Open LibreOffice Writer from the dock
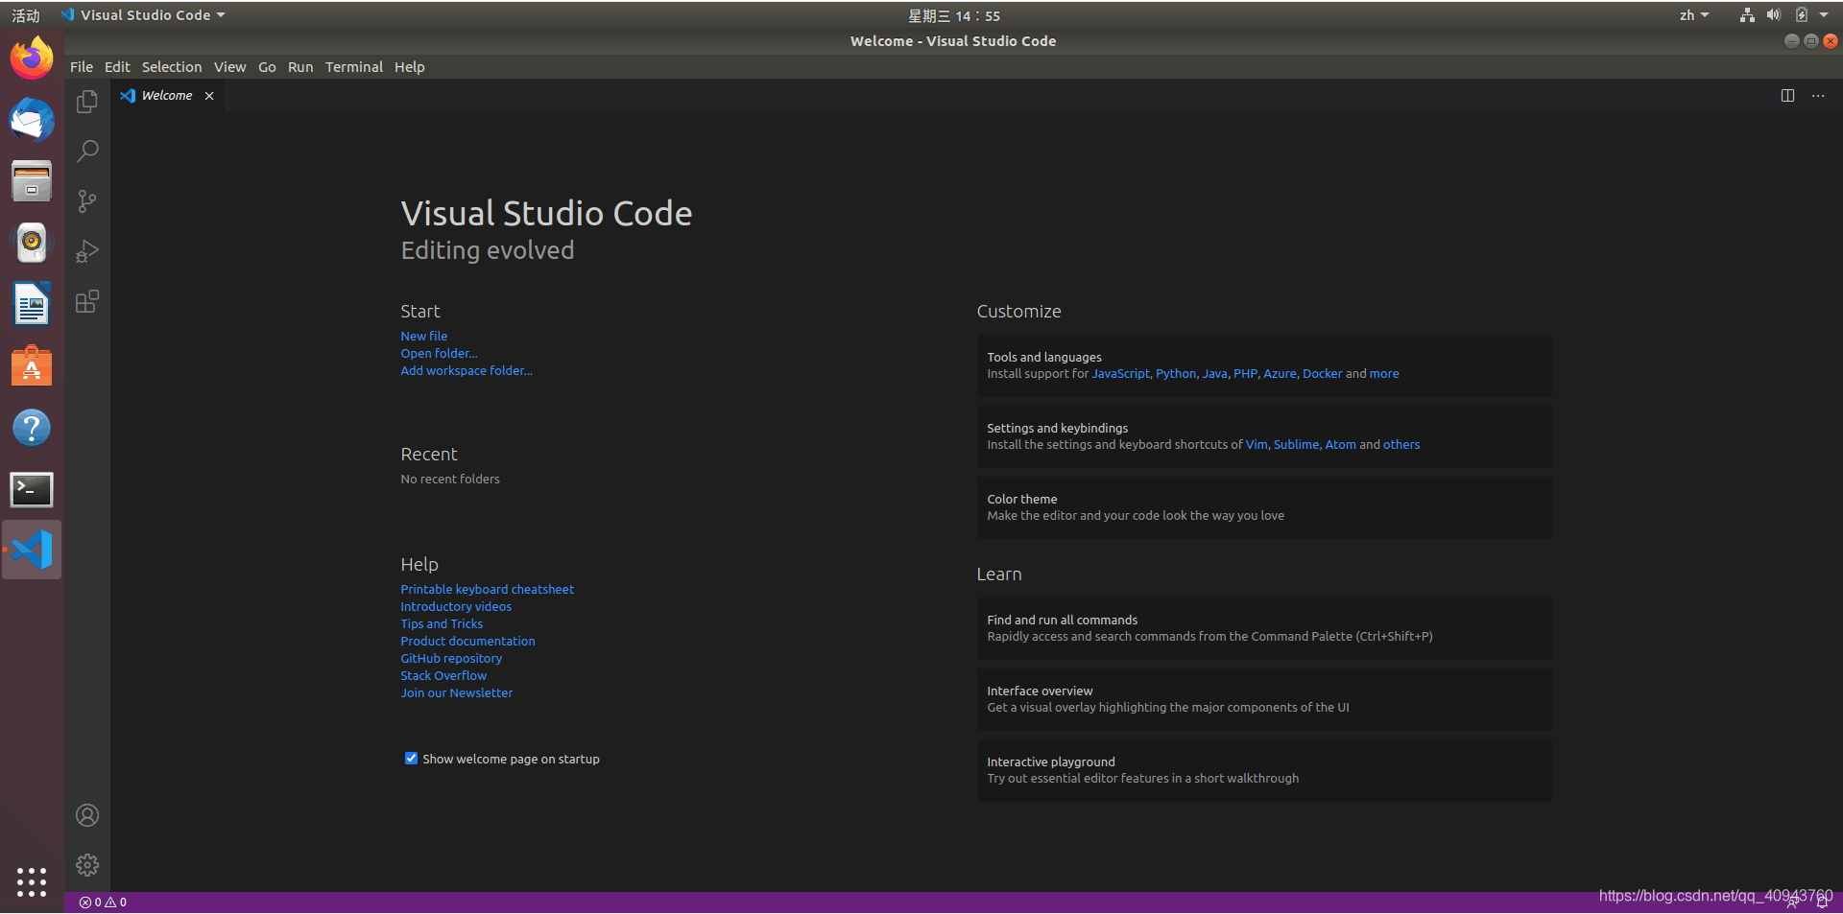The width and height of the screenshot is (1843, 914). click(32, 305)
